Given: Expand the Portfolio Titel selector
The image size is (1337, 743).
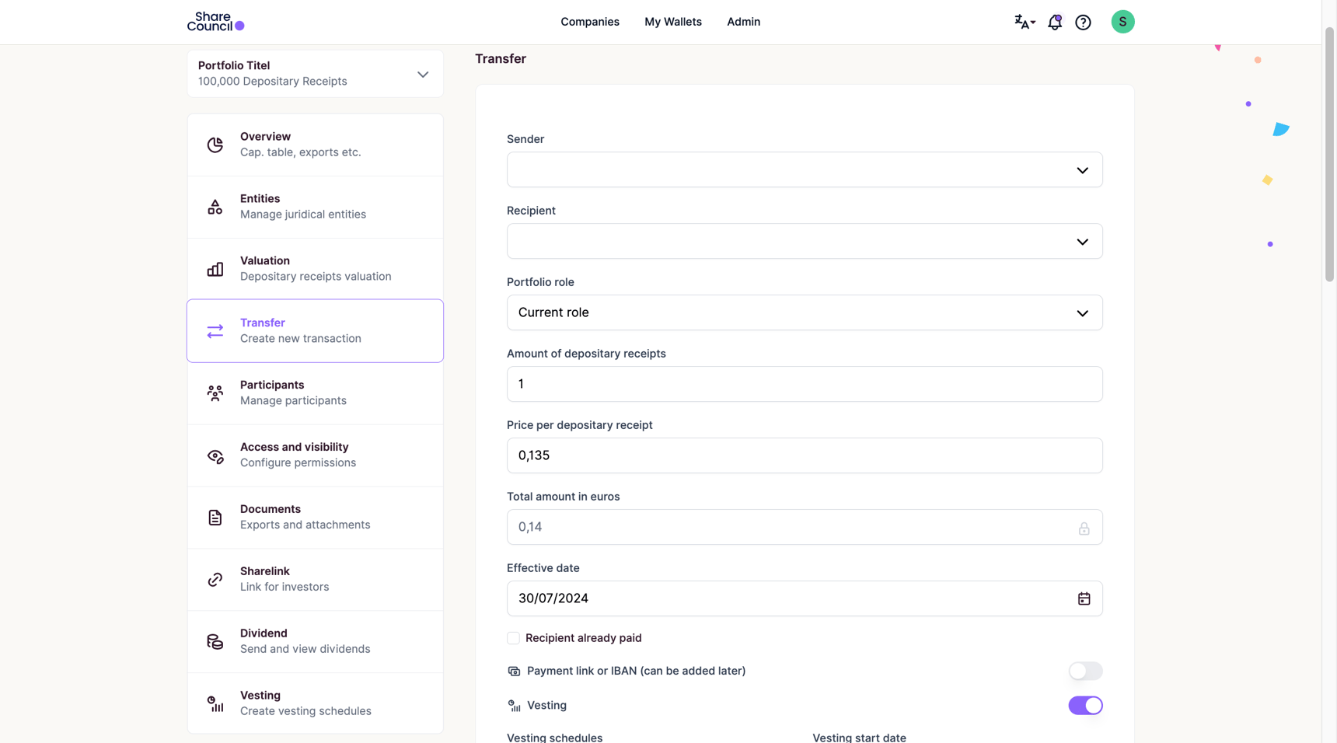Looking at the screenshot, I should (315, 74).
